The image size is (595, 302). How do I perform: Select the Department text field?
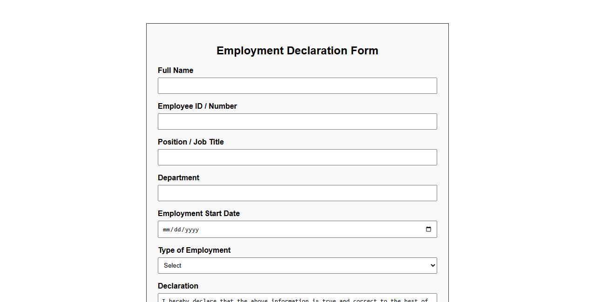(x=297, y=193)
